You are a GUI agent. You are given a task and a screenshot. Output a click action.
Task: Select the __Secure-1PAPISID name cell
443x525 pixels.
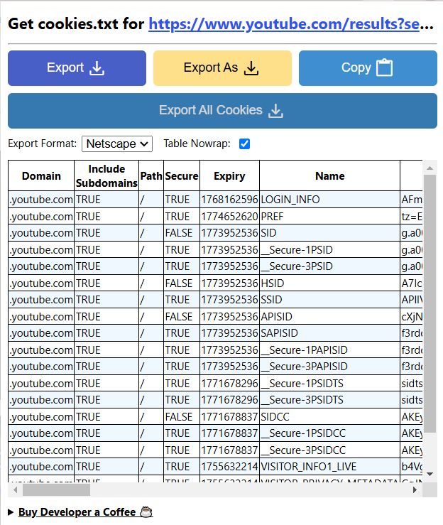click(329, 350)
